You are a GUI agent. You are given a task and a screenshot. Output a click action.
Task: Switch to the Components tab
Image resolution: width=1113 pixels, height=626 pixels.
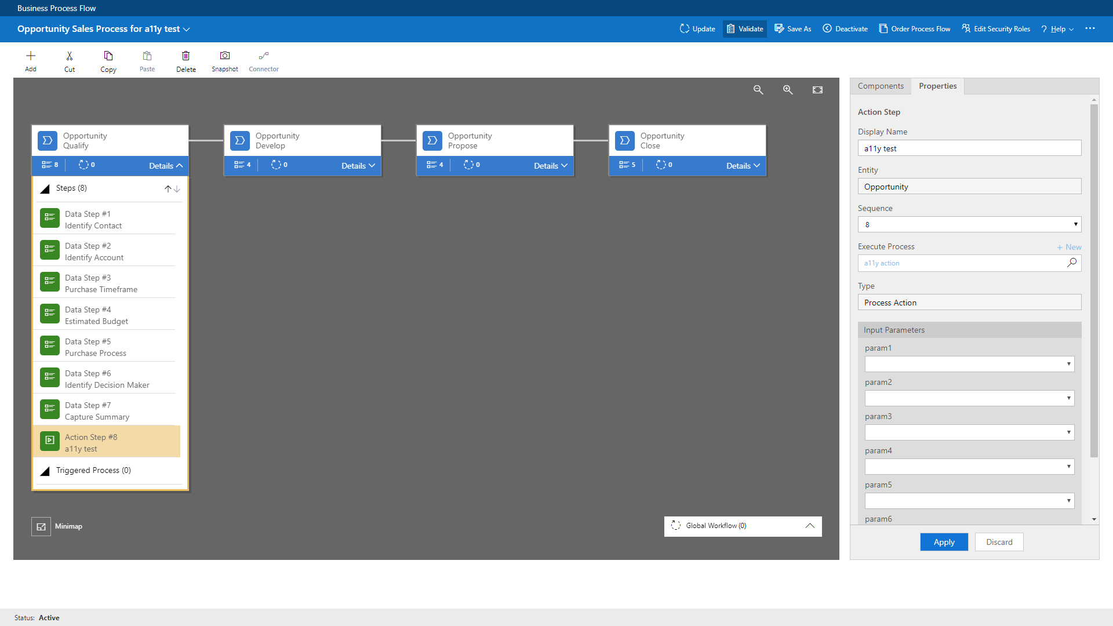point(880,86)
